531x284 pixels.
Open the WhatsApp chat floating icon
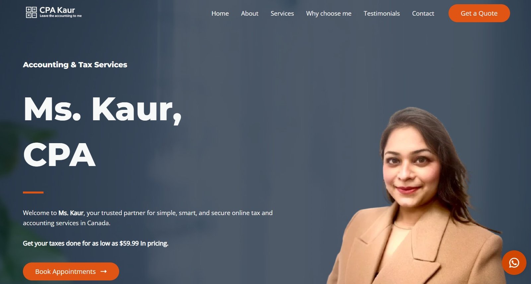pos(514,262)
